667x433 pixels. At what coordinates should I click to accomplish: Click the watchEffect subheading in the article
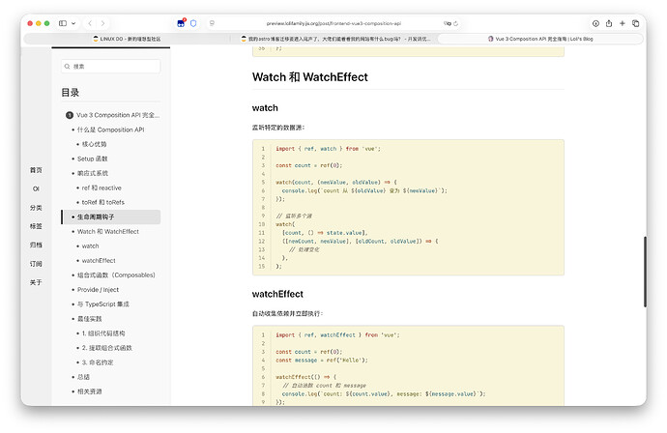[277, 294]
